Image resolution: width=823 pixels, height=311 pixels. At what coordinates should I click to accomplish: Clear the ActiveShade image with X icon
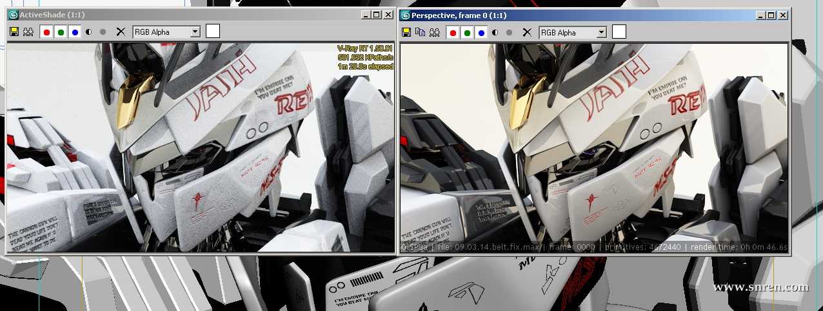tap(120, 32)
